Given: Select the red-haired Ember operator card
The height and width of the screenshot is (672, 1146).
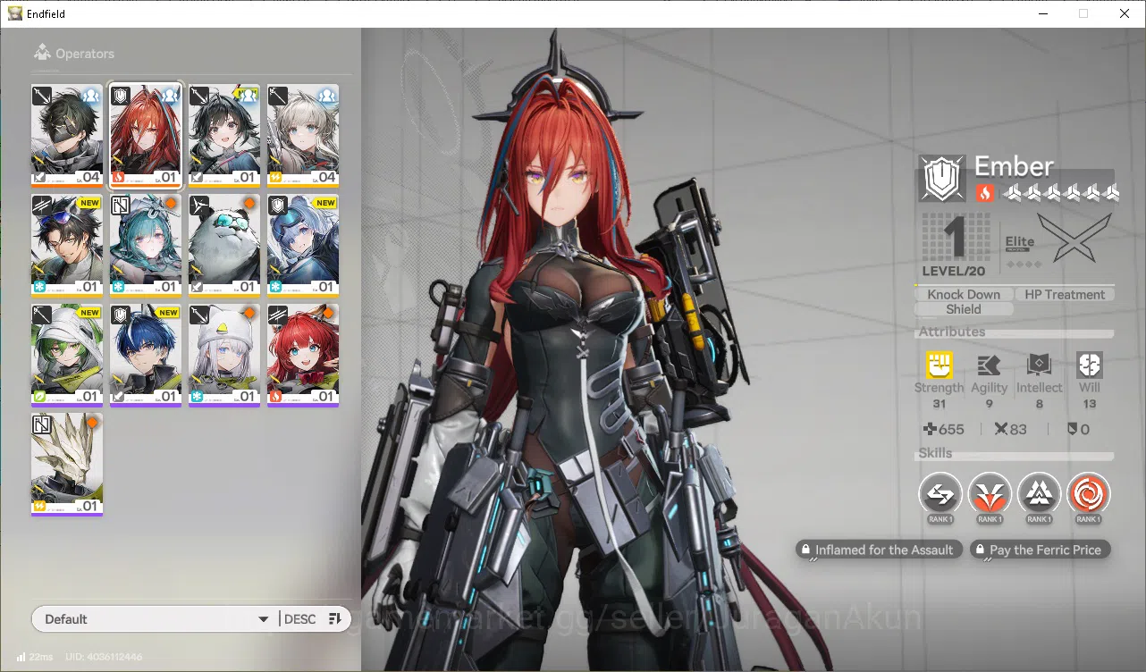Looking at the screenshot, I should 146,135.
